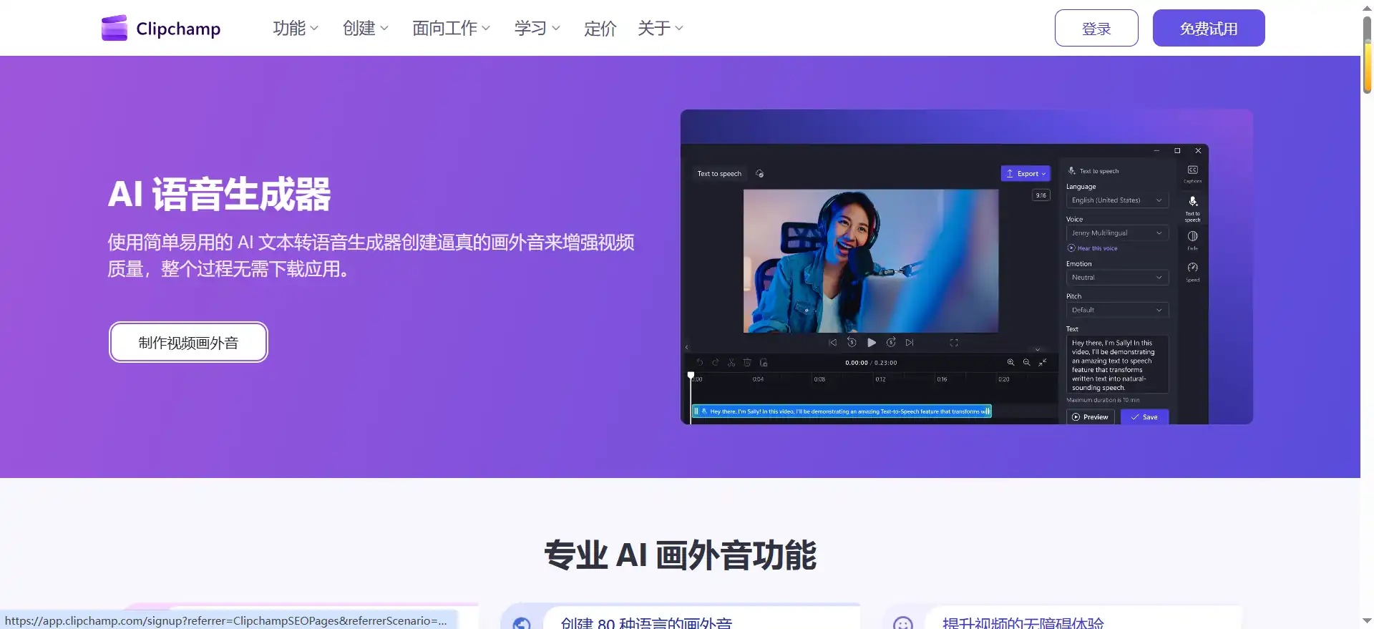Open the Speed tool in the side rail
1374x629 pixels.
point(1193,271)
